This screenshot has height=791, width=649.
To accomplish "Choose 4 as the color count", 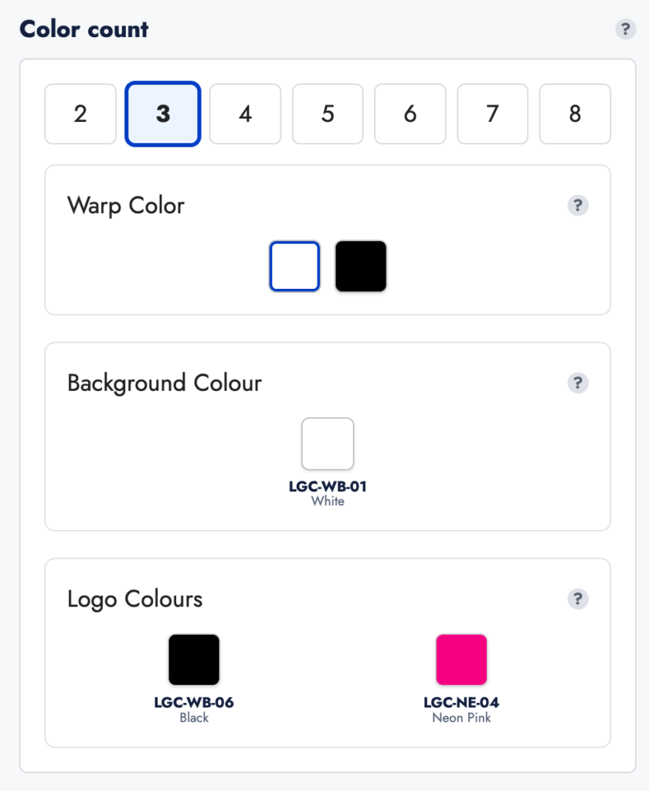I will [x=246, y=114].
